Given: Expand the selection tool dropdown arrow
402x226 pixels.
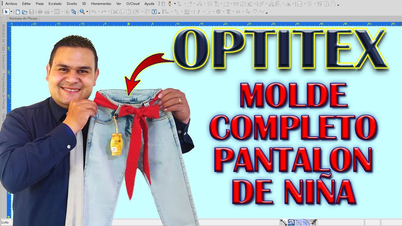Looking at the screenshot, I should pyautogui.click(x=11, y=12).
